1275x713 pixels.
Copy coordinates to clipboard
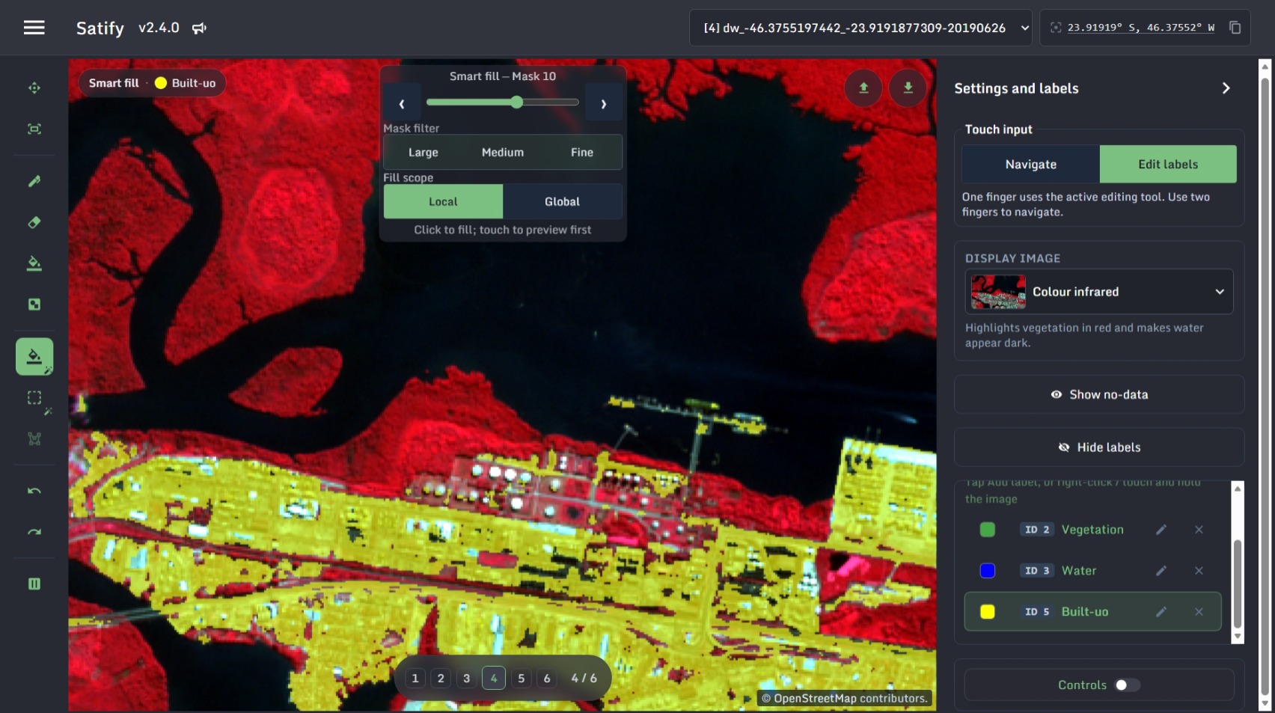[x=1235, y=28]
